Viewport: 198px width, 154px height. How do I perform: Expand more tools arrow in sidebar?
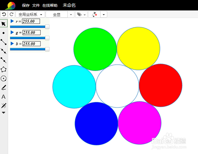(x=4, y=113)
